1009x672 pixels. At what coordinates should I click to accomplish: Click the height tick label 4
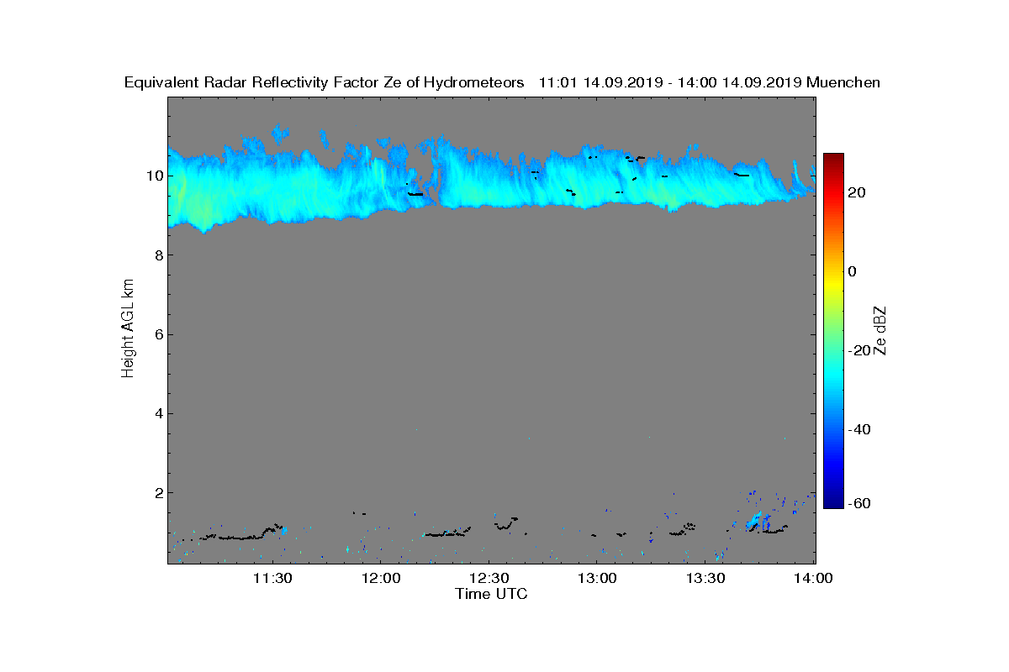click(x=159, y=413)
